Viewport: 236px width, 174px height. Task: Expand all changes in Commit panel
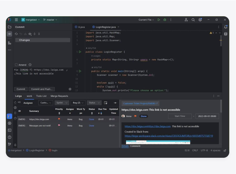coord(34,34)
